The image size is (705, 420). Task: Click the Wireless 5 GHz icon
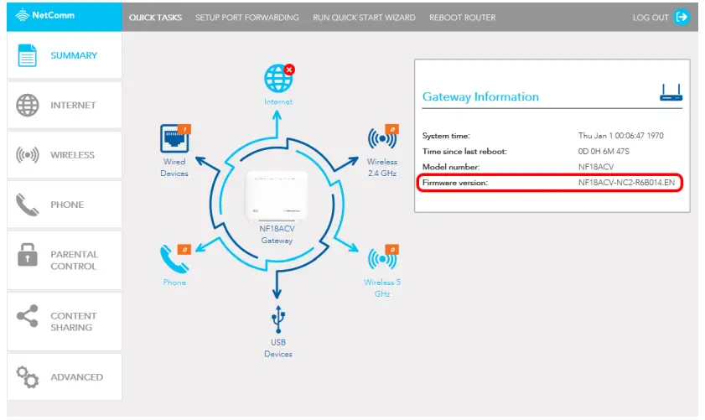click(x=381, y=259)
